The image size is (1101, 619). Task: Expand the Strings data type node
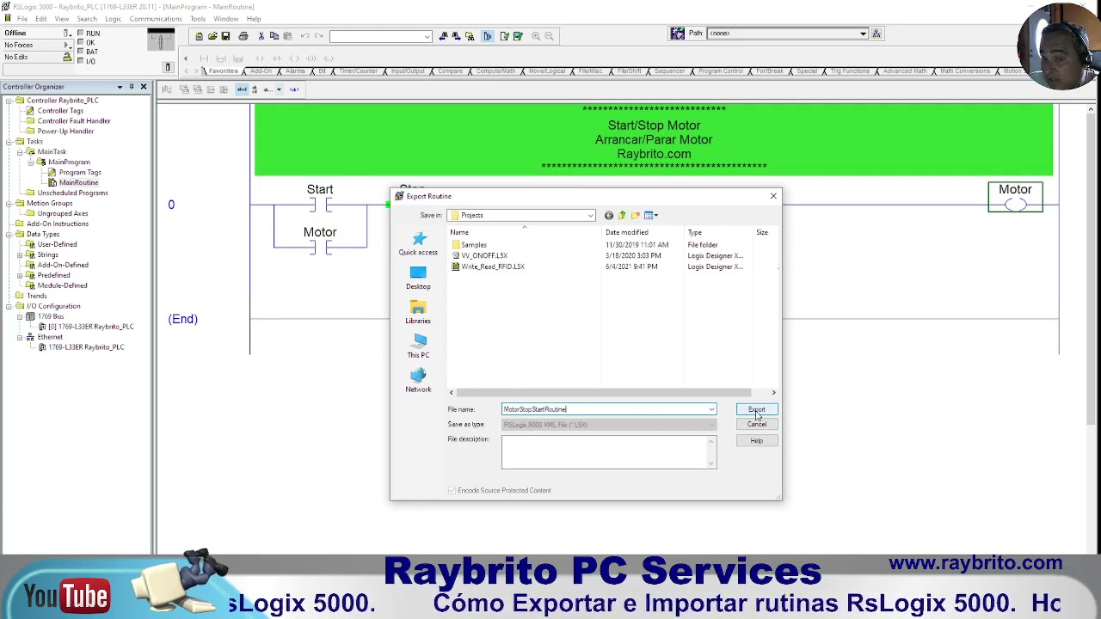coord(20,255)
